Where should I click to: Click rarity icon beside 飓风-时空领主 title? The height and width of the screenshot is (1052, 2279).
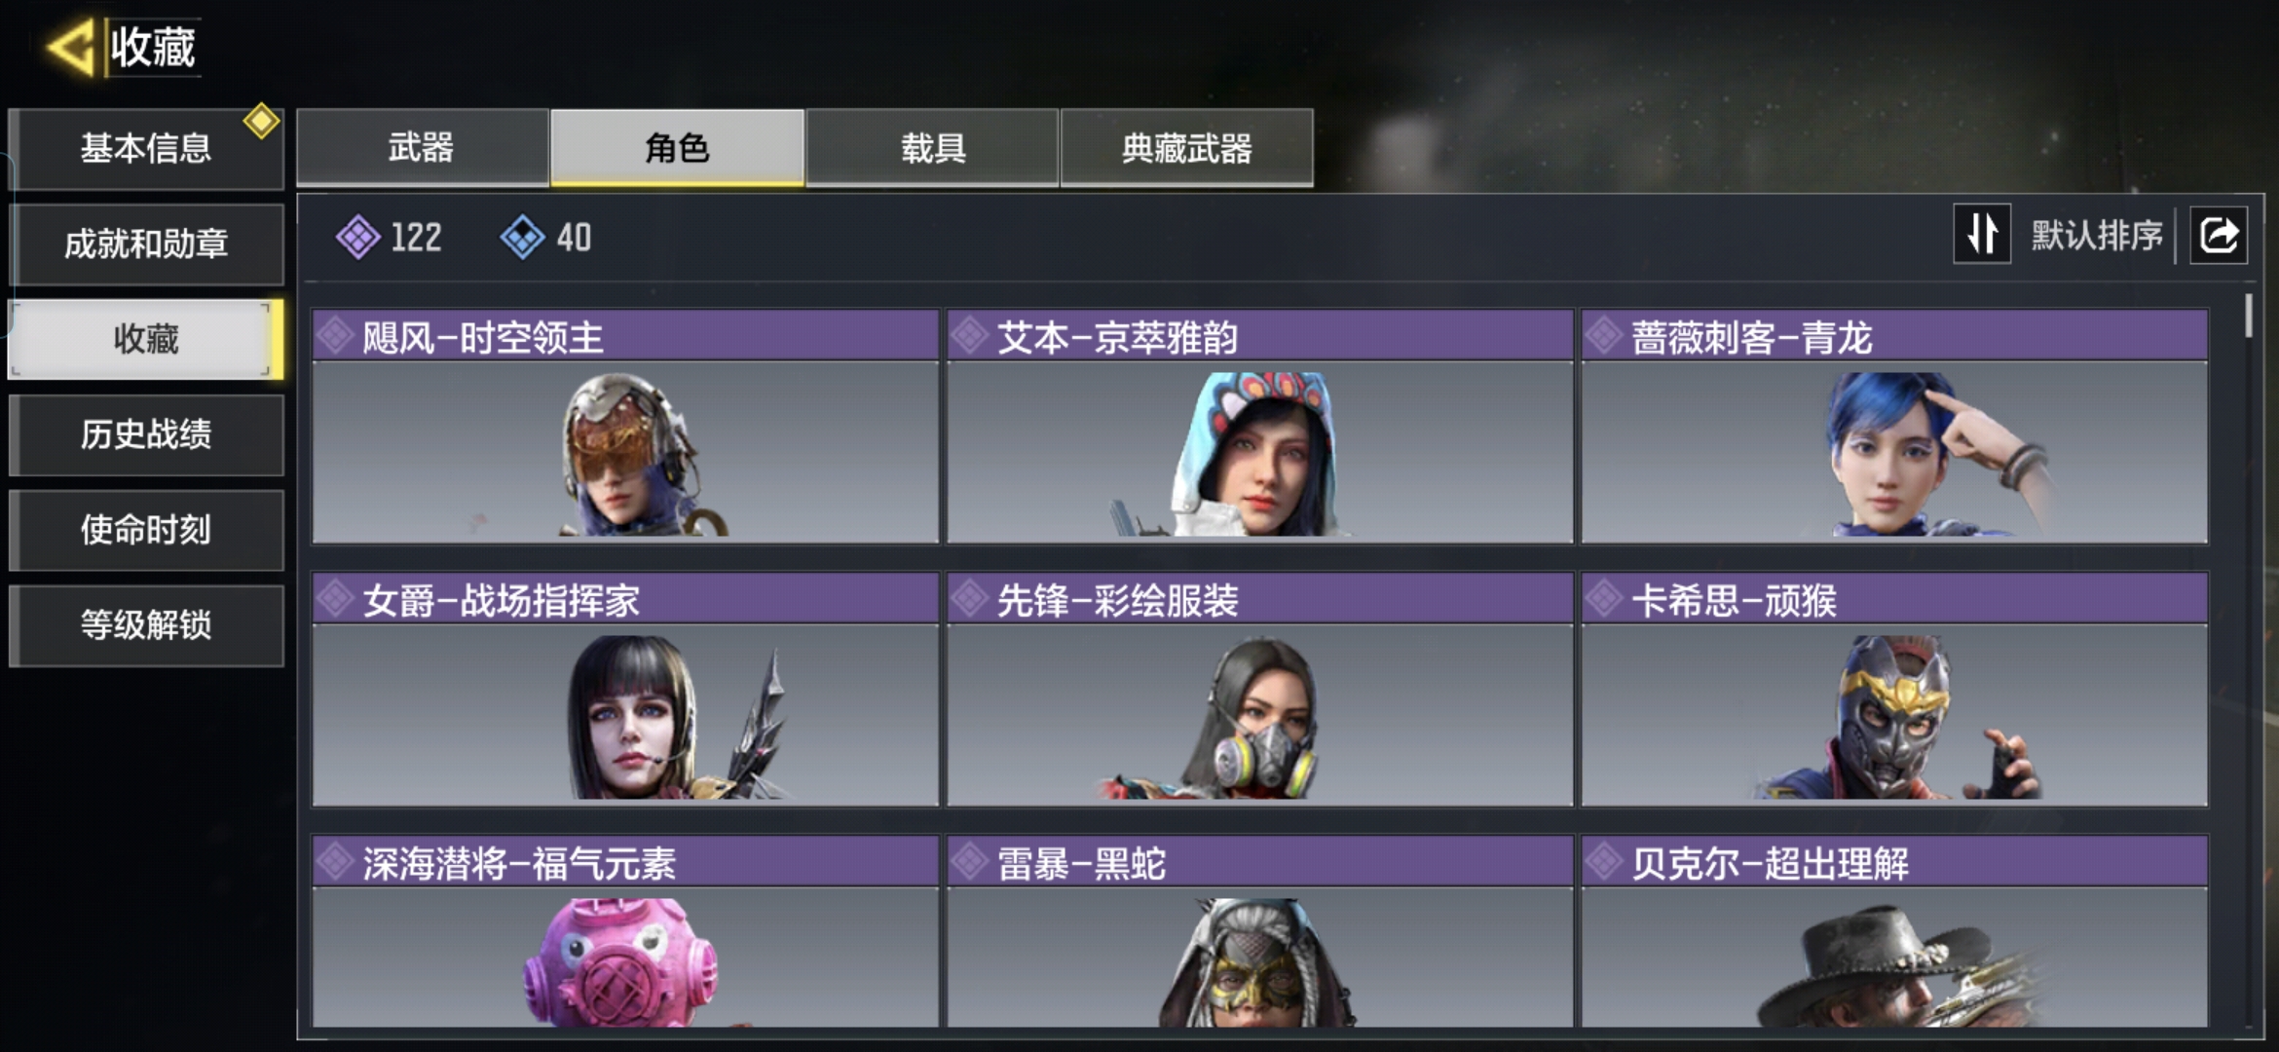(x=335, y=336)
